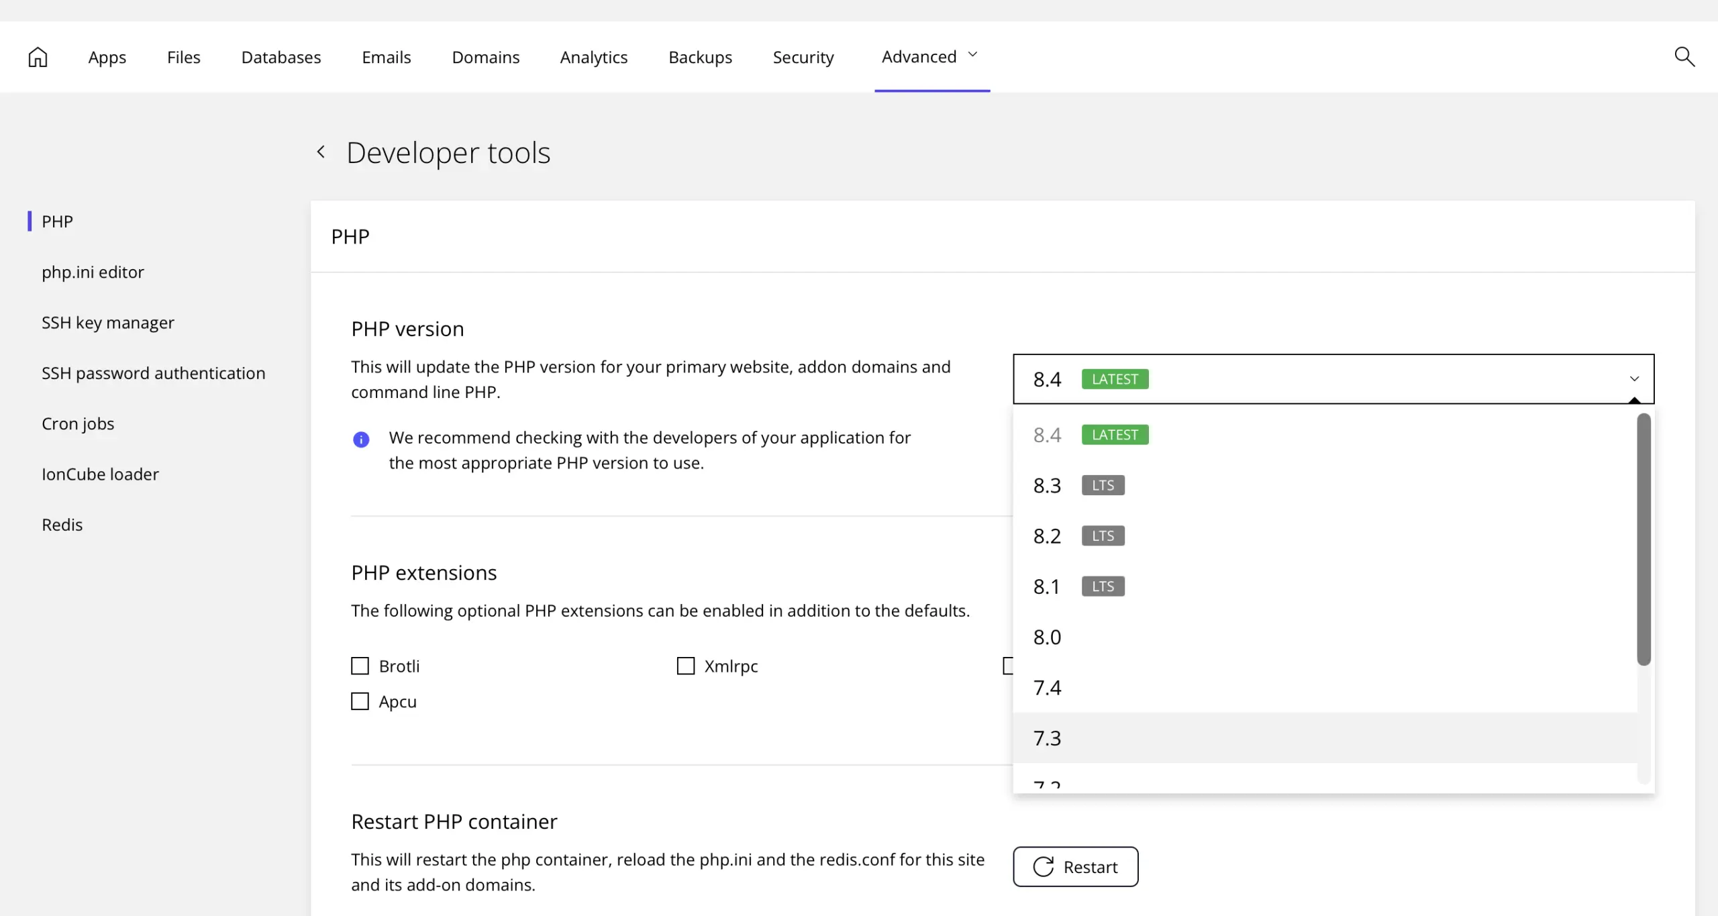Click back arrow beside Developer tools

tap(321, 152)
